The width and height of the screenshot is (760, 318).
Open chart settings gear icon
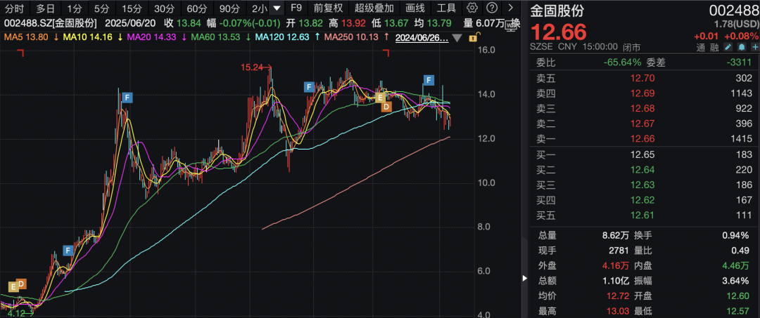[472, 8]
